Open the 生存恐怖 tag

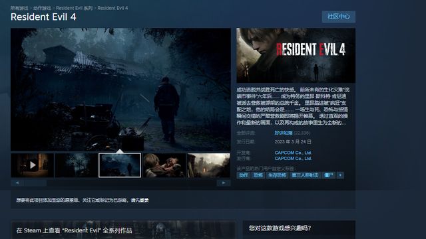pyautogui.click(x=277, y=175)
